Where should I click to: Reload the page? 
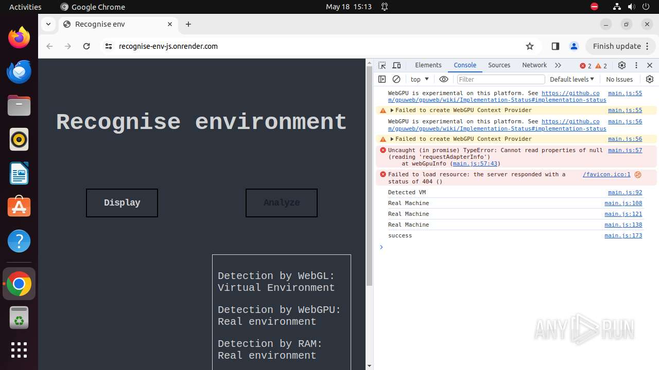(86, 46)
